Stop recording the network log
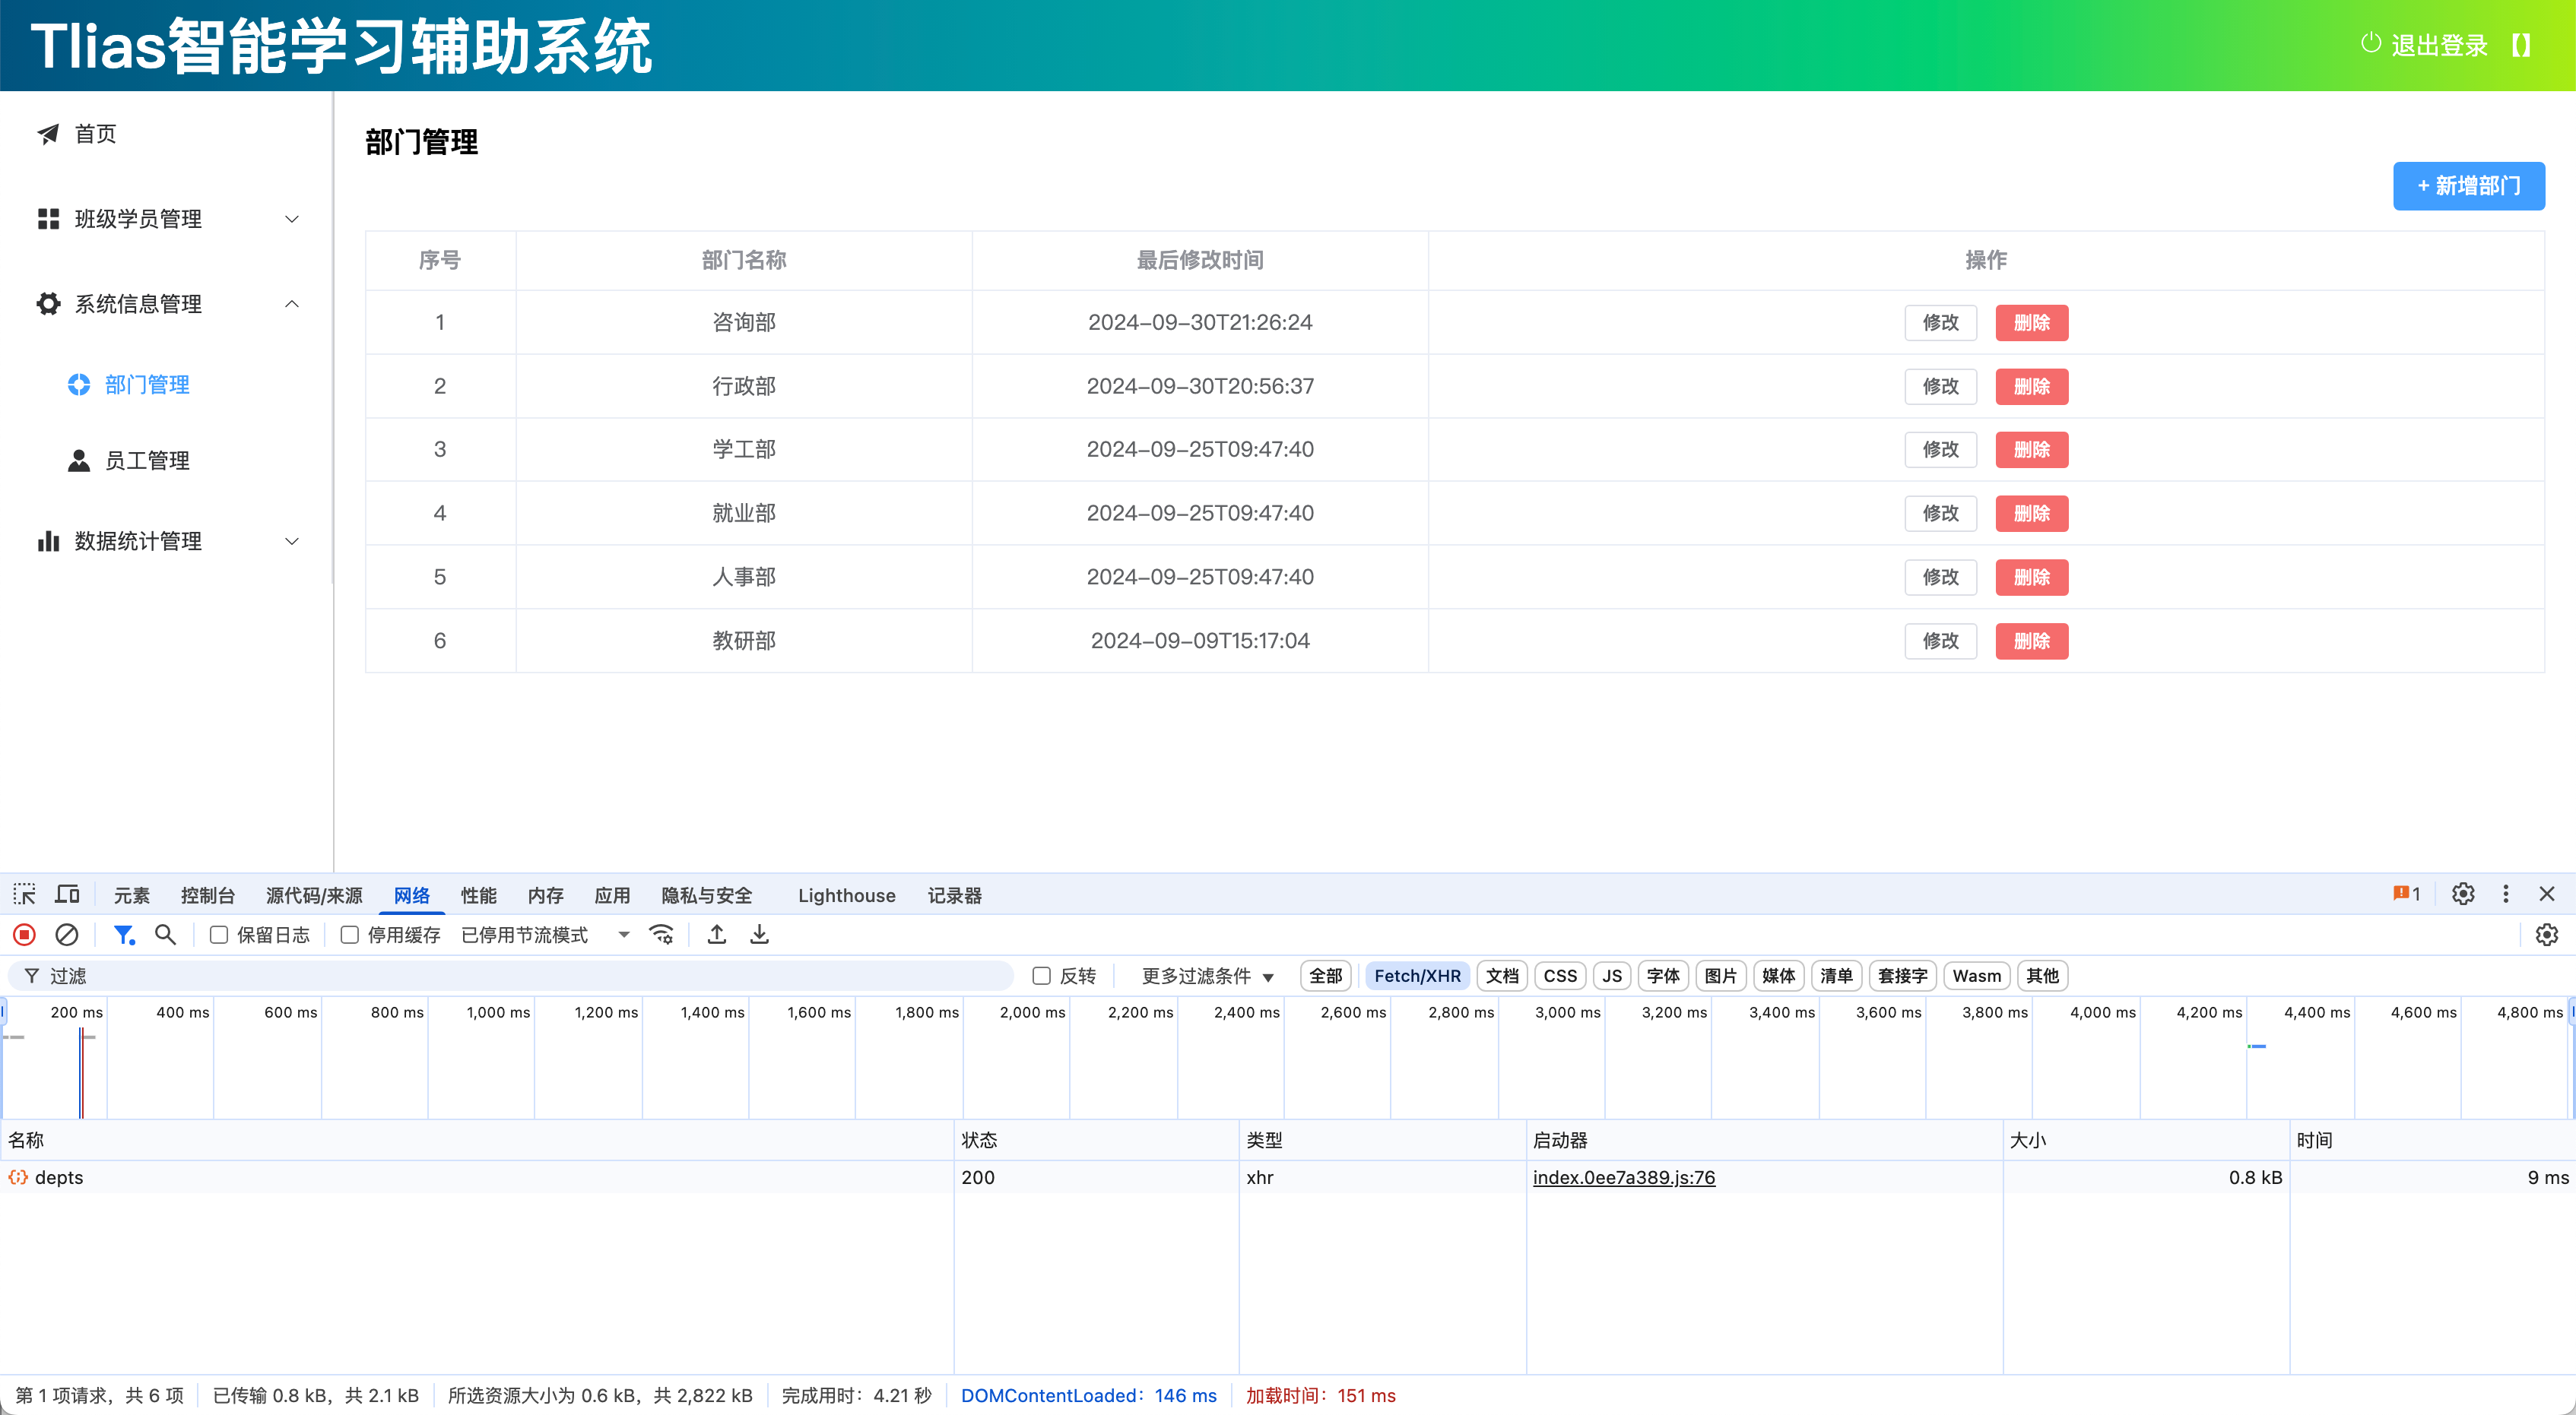The image size is (2576, 1415). (x=23, y=934)
